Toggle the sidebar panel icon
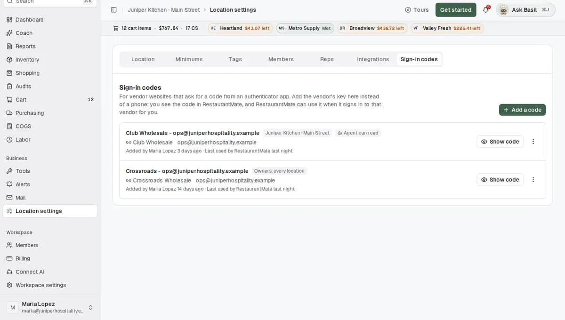 [x=113, y=10]
